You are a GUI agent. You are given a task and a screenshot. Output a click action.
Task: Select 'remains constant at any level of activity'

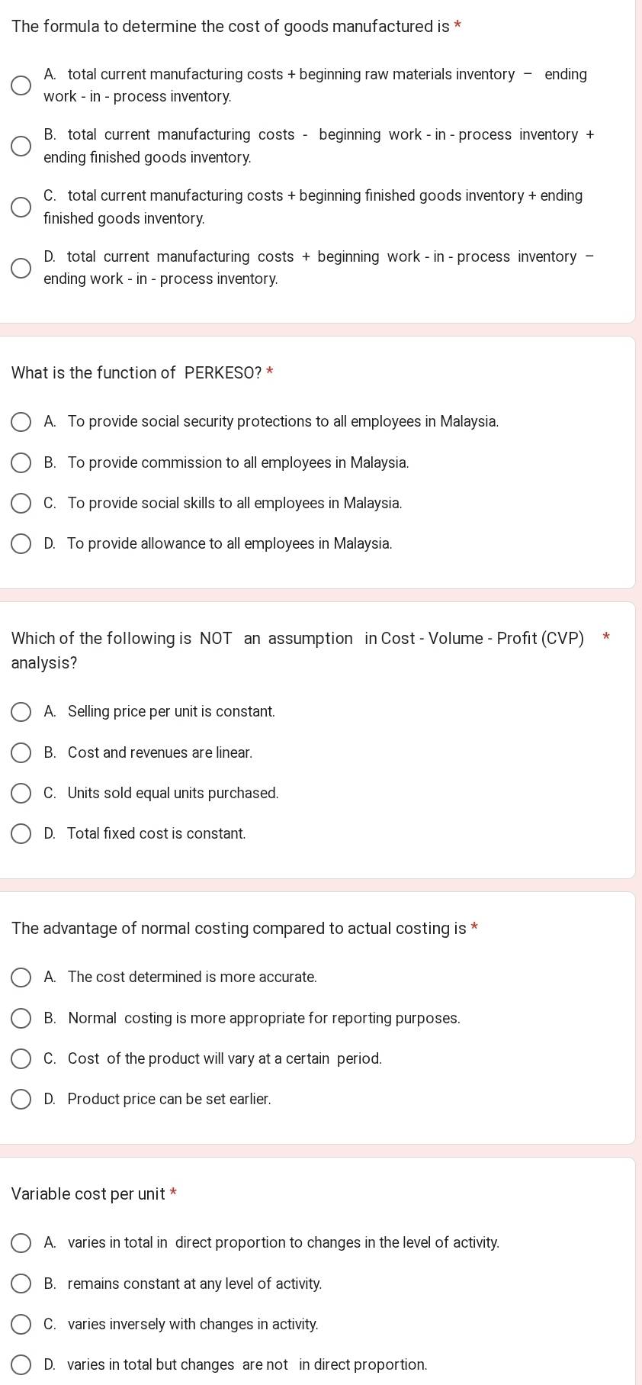(21, 1284)
